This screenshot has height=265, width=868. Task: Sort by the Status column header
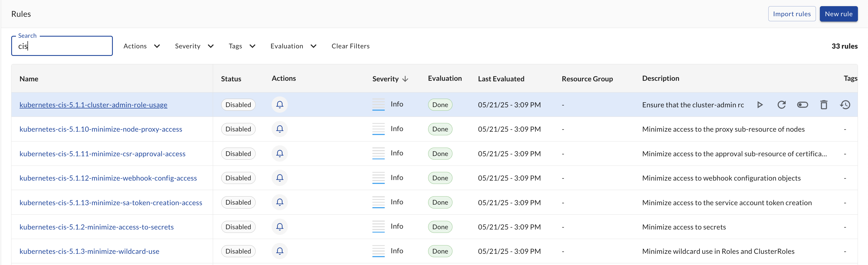[x=231, y=79]
